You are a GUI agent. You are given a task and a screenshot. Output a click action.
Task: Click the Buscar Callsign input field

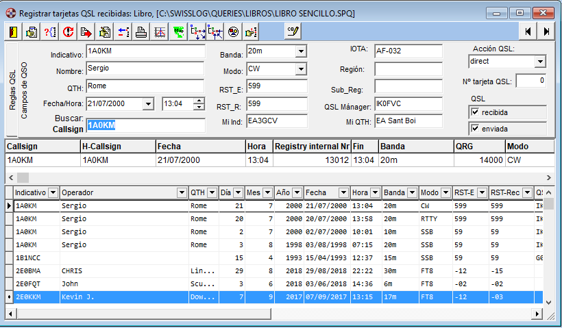[145, 125]
